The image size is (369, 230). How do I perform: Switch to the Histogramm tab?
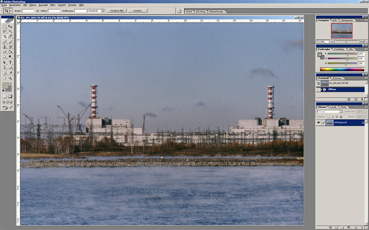tap(347, 20)
